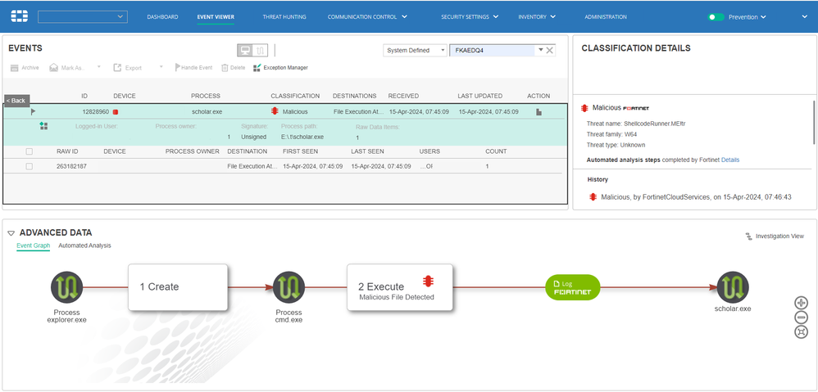Click the Classification column header
818x392 pixels.
(295, 96)
